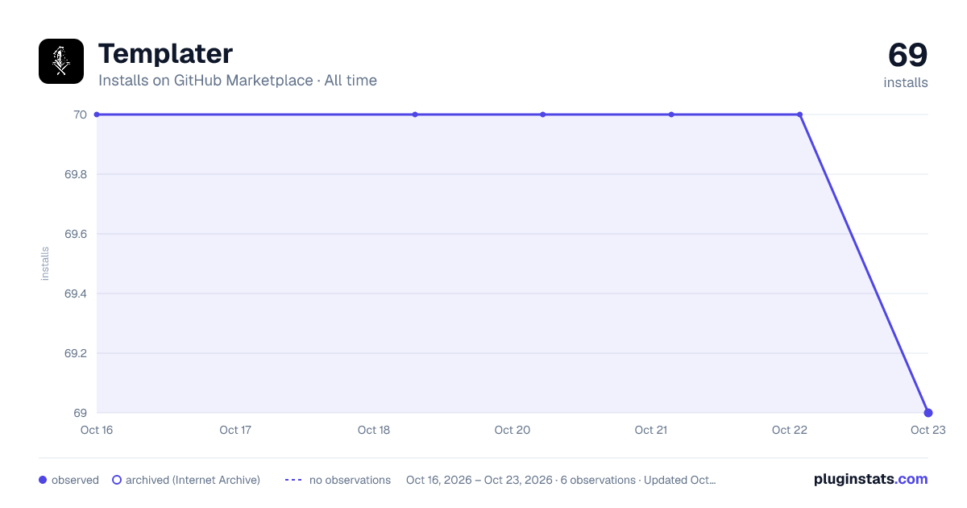Click the "Oct 21" x-axis label
Viewport: 967px width, 508px height.
click(651, 430)
